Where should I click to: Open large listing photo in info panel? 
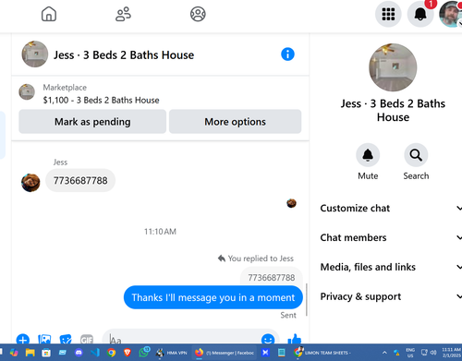393,67
